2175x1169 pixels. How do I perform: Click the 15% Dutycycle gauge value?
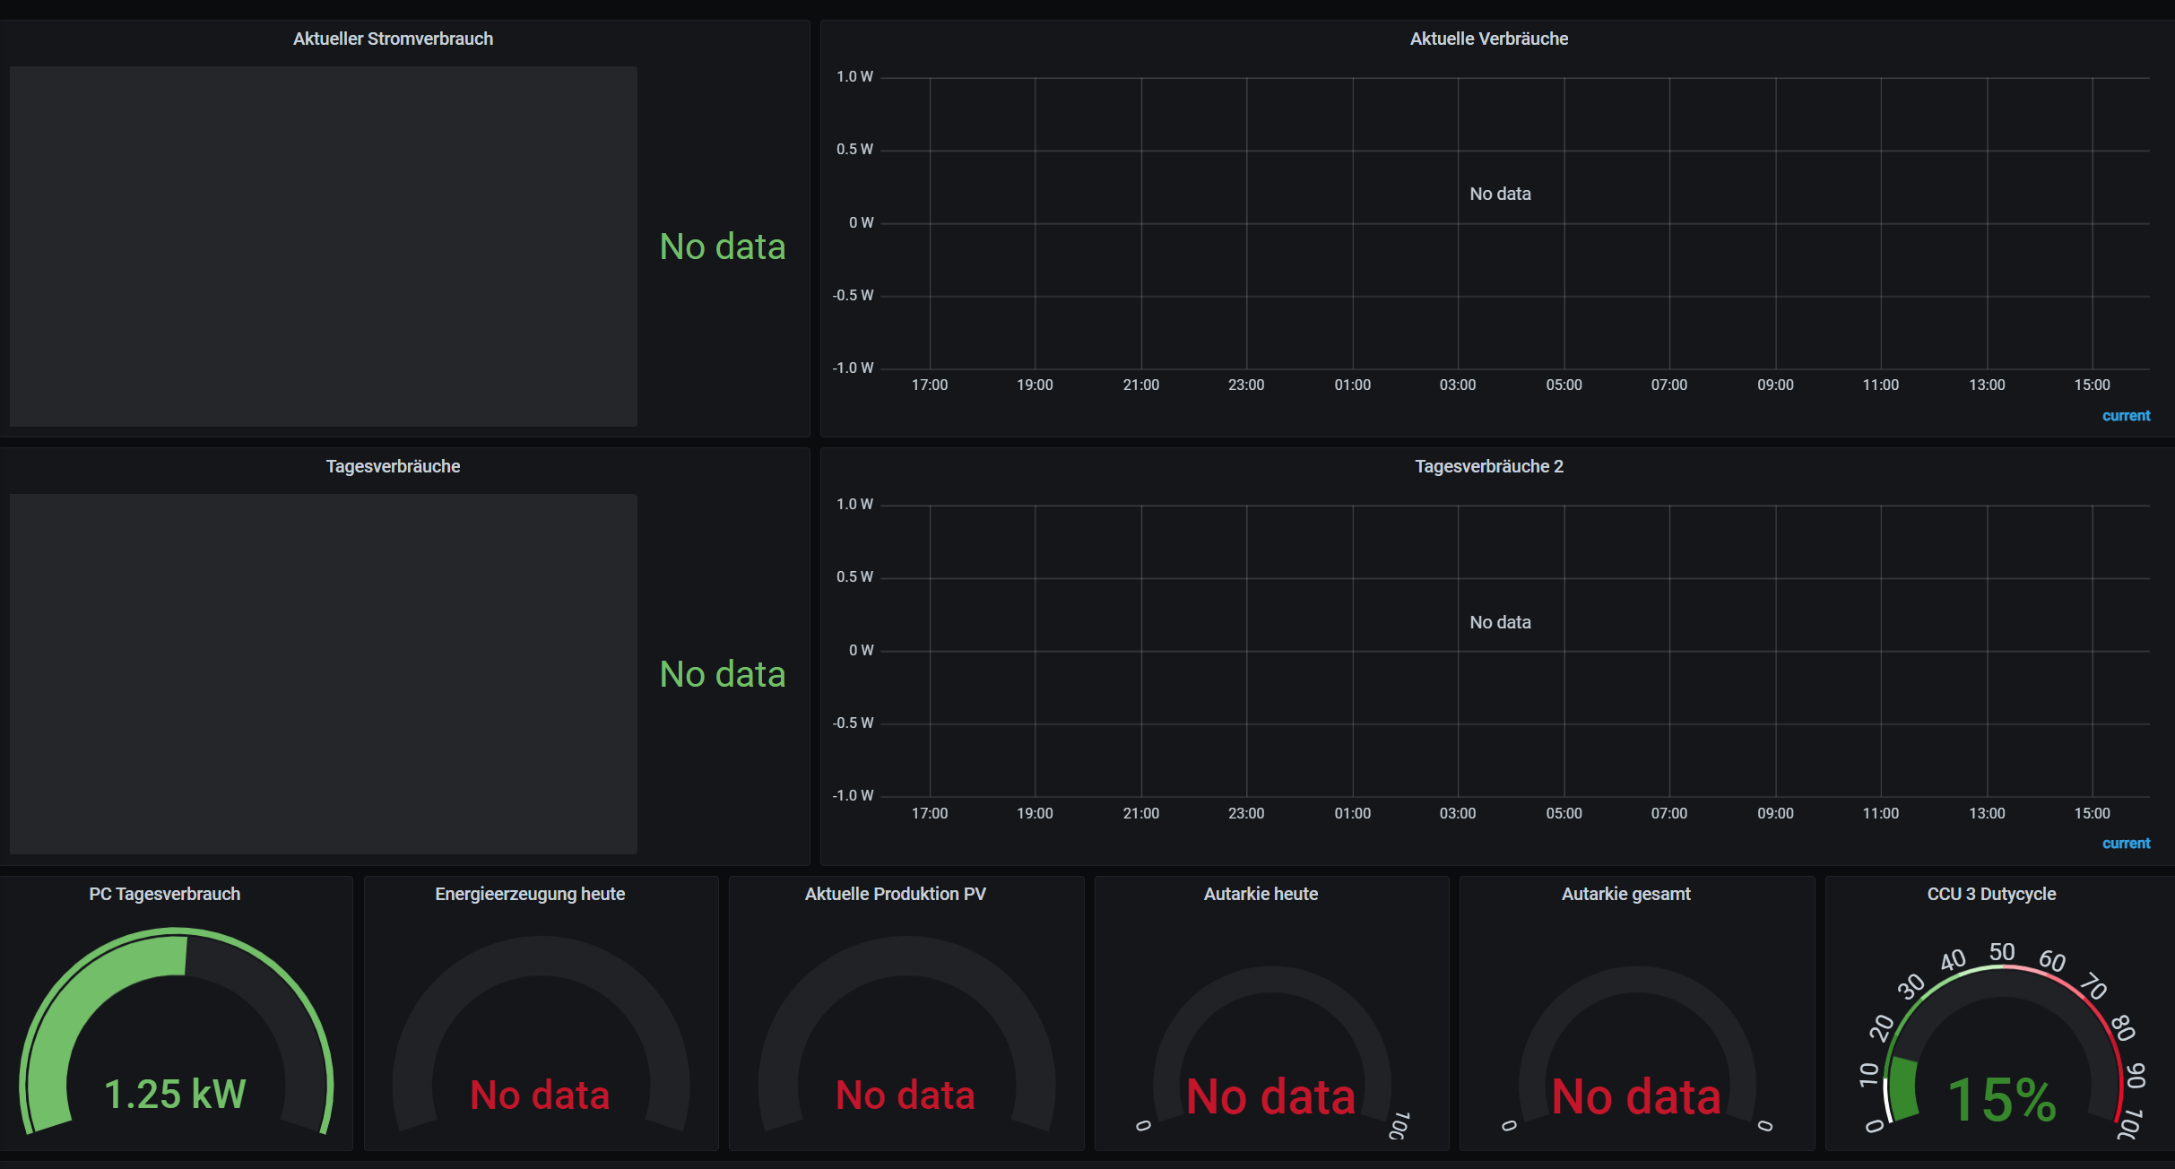tap(2001, 1100)
